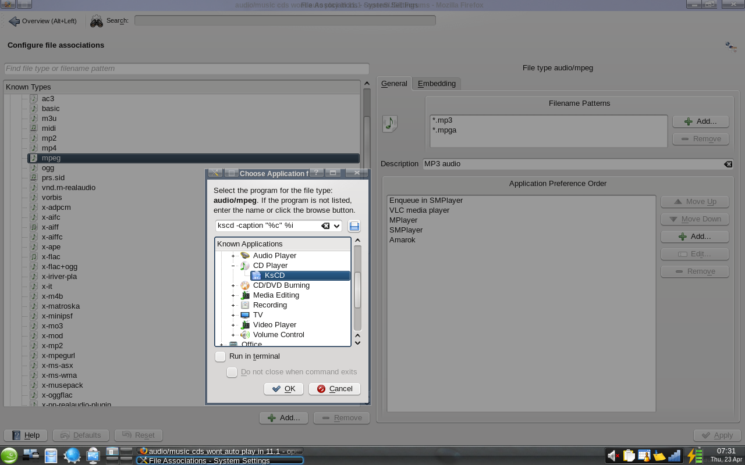
Task: Switch to the Embedding tab
Action: 437,84
